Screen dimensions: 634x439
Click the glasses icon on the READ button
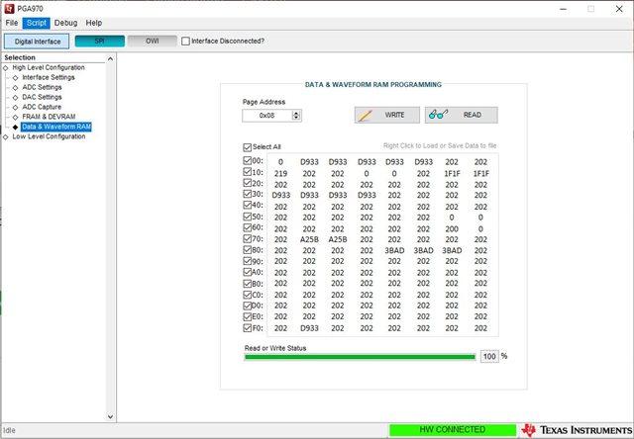pos(438,115)
